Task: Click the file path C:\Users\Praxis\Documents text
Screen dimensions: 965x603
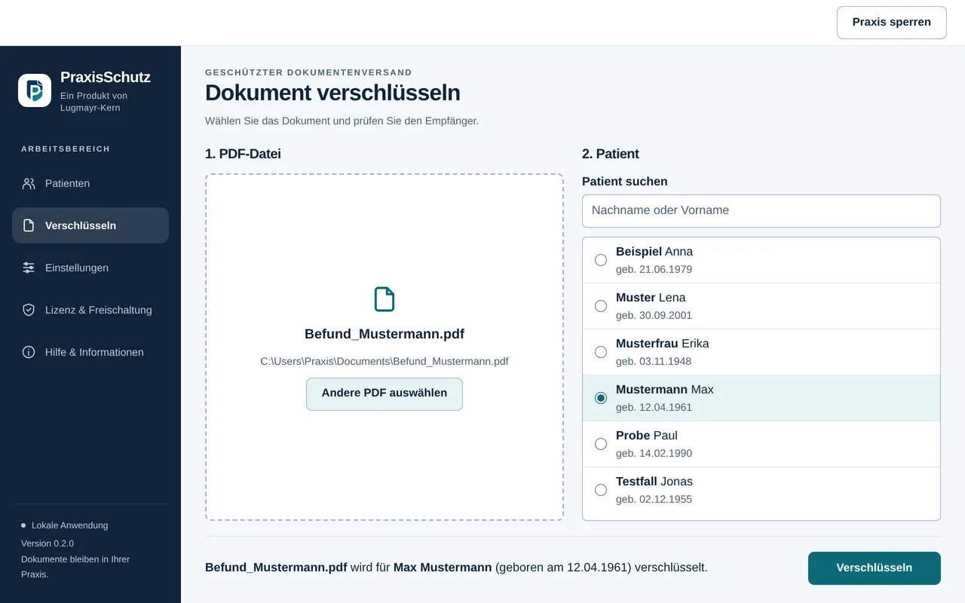Action: 384,361
